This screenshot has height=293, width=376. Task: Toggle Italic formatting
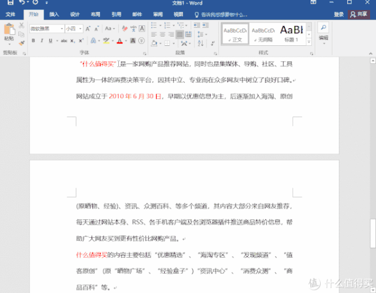coord(42,41)
